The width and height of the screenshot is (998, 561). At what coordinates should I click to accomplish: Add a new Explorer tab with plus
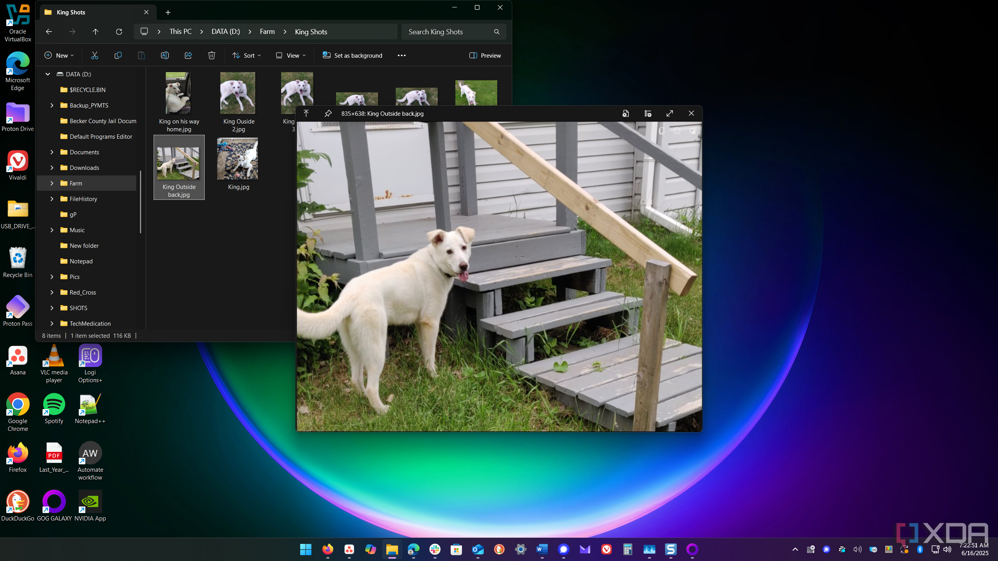[x=168, y=12]
